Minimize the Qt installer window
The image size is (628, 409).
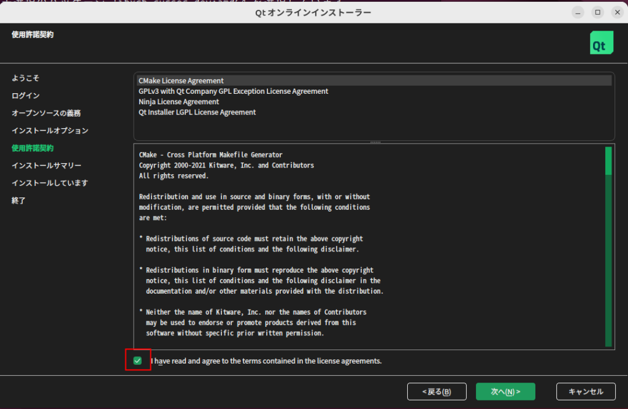pos(578,12)
